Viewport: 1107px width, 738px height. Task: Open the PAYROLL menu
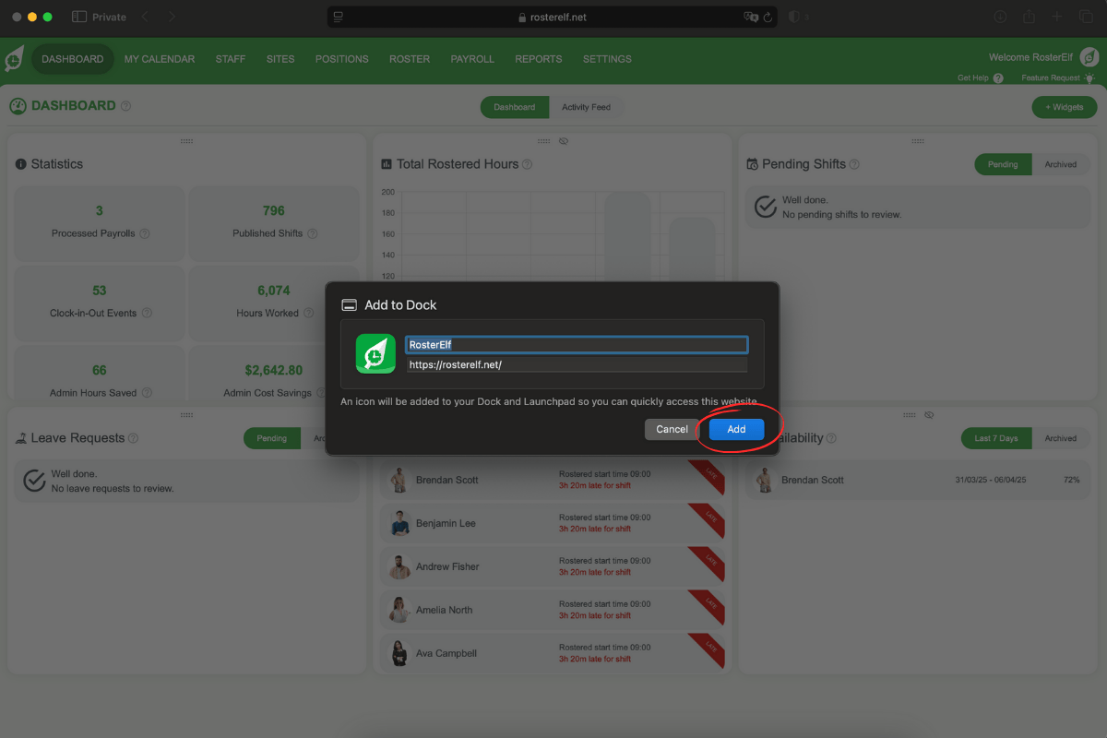click(472, 59)
